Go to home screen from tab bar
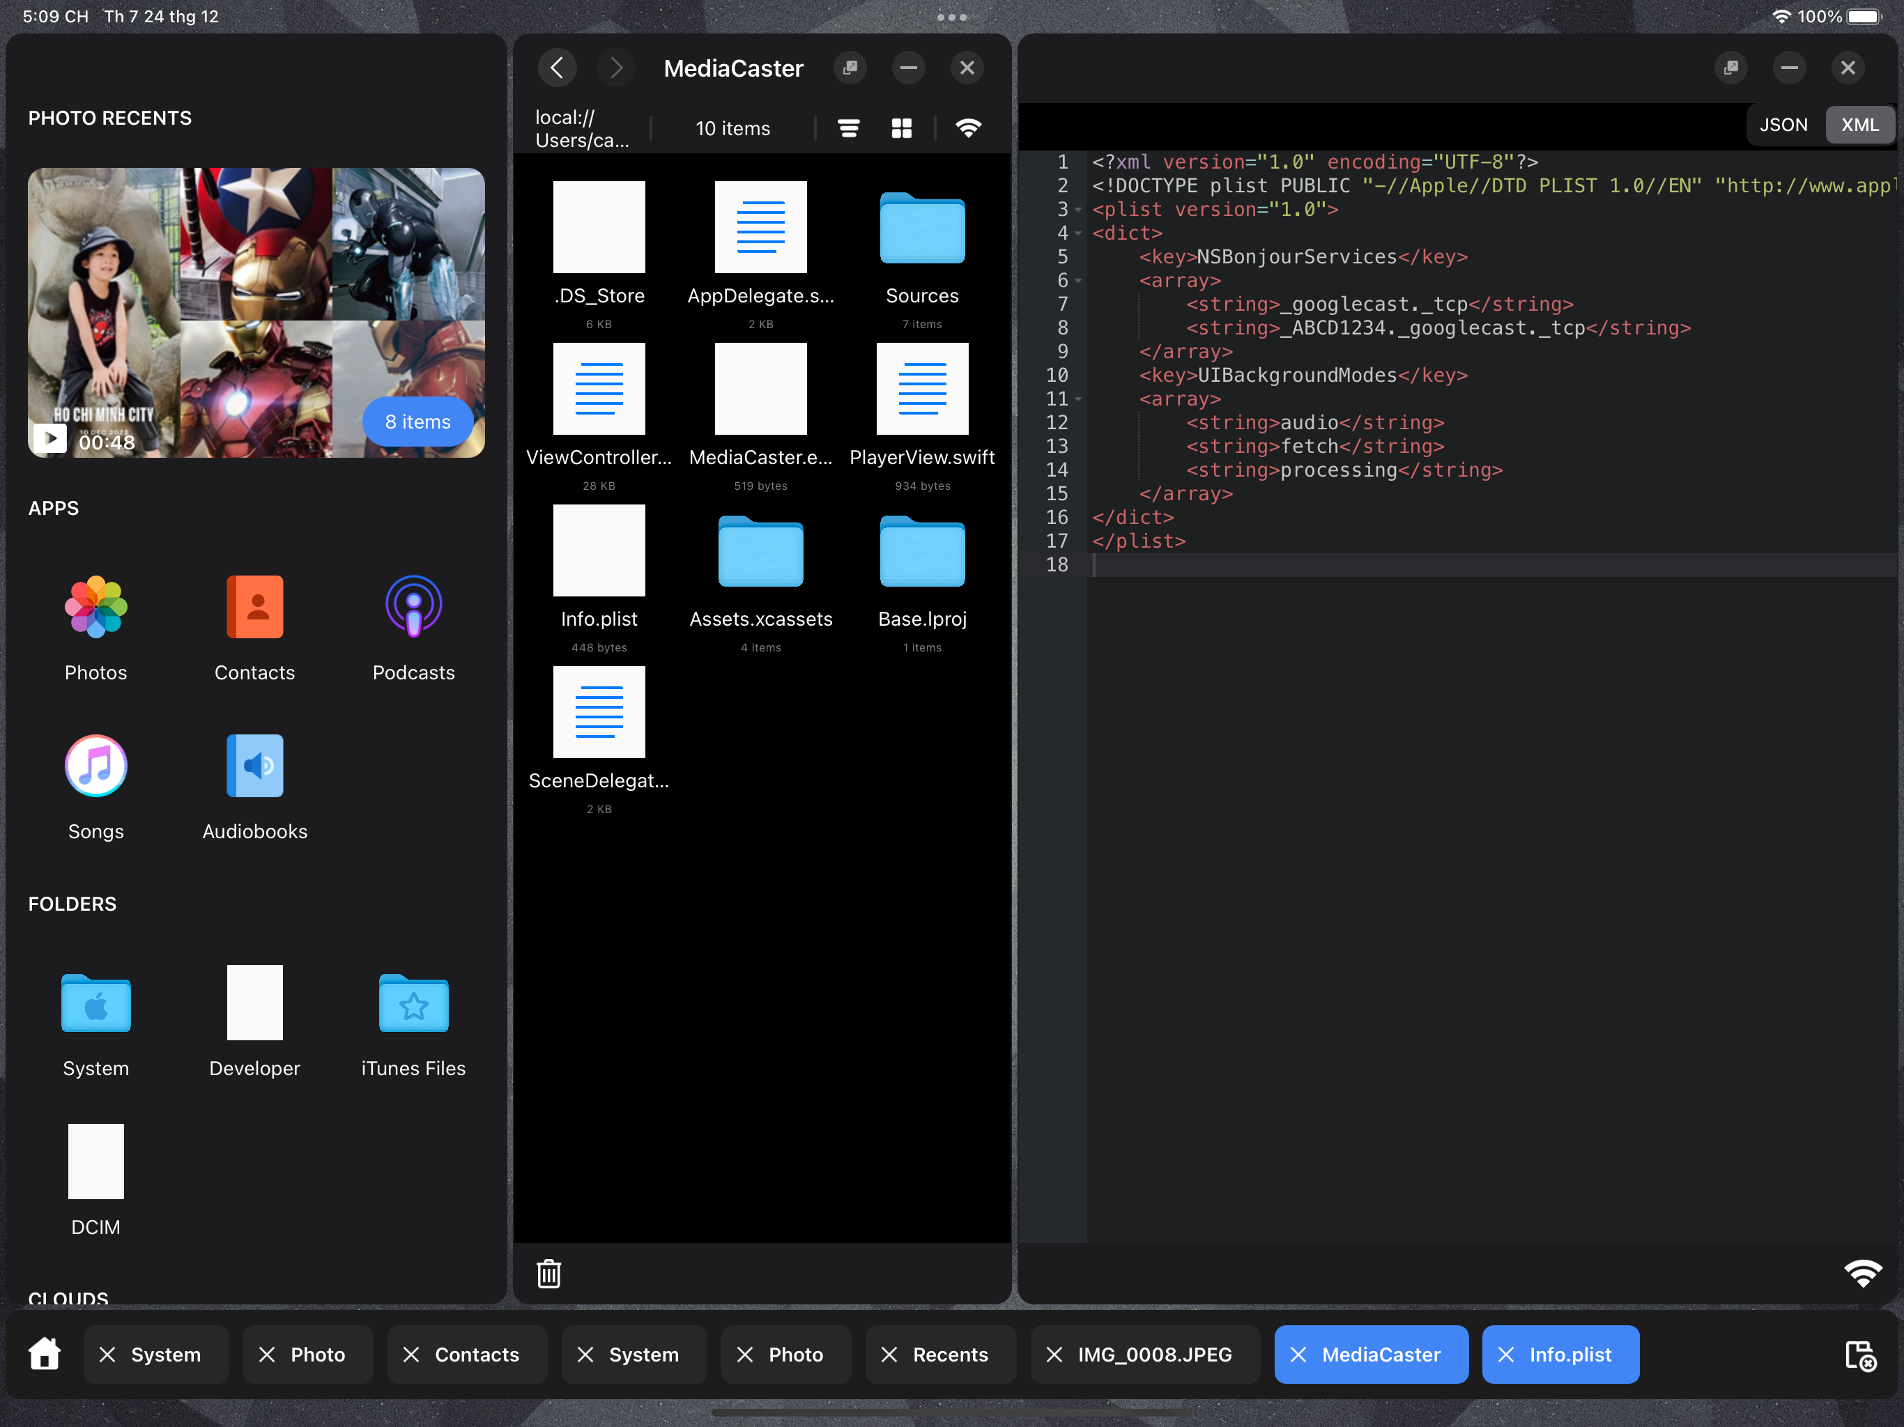Image resolution: width=1904 pixels, height=1427 pixels. (45, 1354)
